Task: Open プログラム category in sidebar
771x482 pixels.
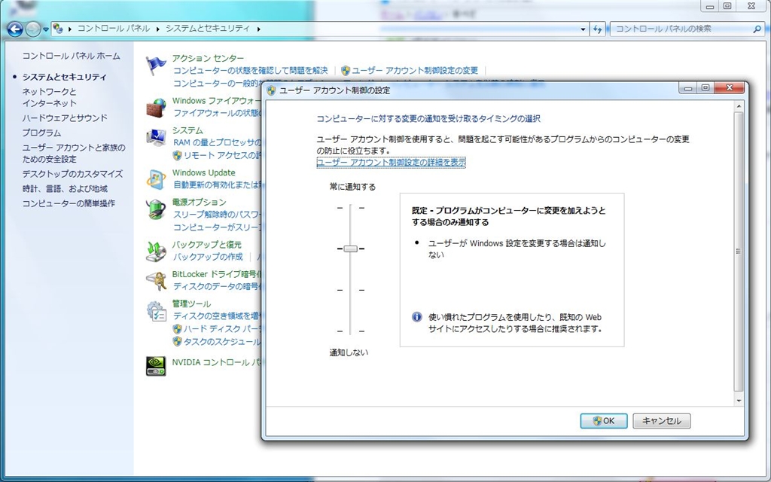Action: coord(42,133)
